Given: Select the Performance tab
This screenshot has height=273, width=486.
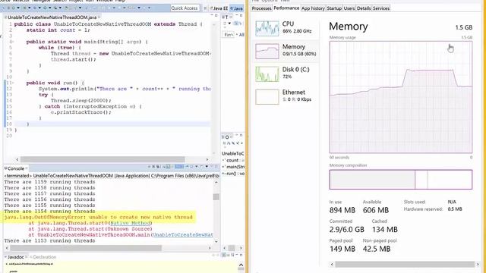Looking at the screenshot, I should tap(286, 8).
